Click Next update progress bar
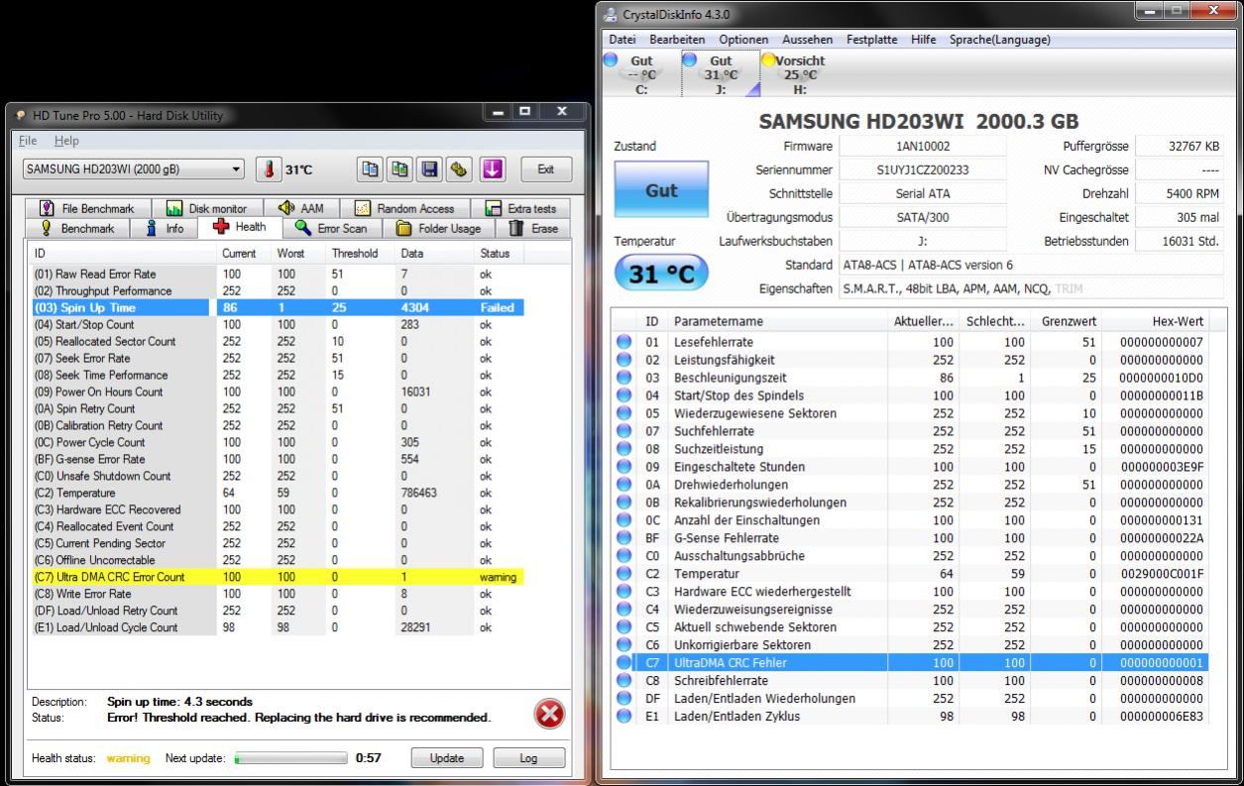This screenshot has width=1244, height=786. (x=292, y=758)
